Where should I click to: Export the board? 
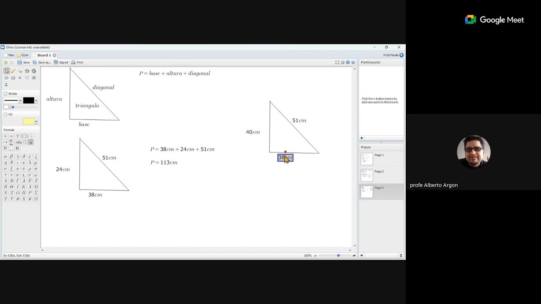[x=61, y=62]
